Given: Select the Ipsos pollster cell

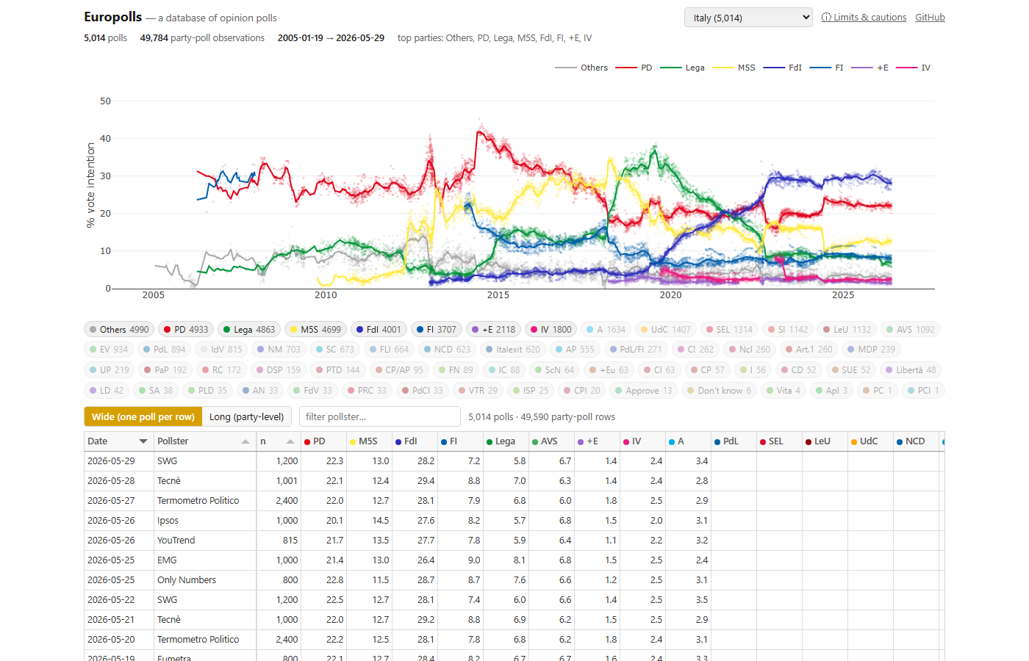Looking at the screenshot, I should pyautogui.click(x=204, y=521).
